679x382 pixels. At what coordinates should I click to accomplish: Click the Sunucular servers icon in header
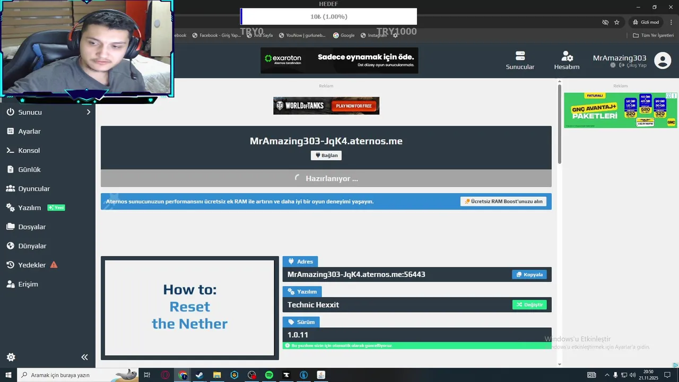(x=520, y=56)
